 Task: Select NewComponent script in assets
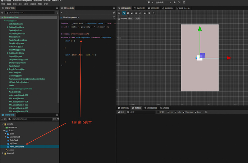[17, 146]
